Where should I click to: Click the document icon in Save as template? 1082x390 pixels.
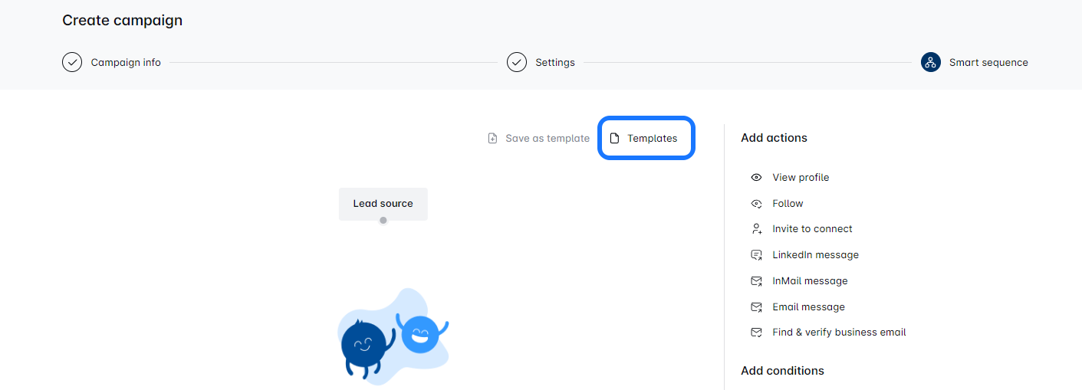click(x=492, y=139)
